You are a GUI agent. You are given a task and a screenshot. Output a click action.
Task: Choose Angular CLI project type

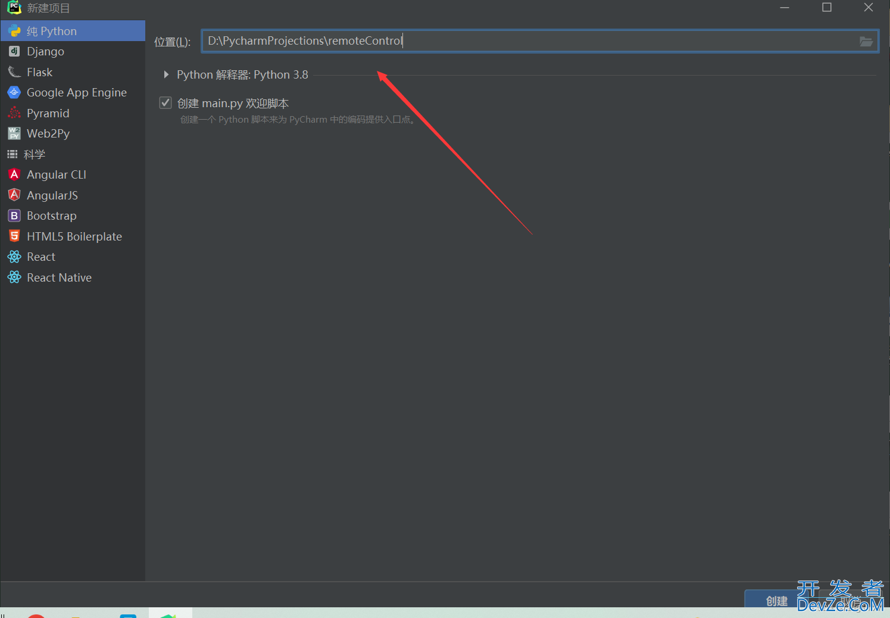point(73,174)
